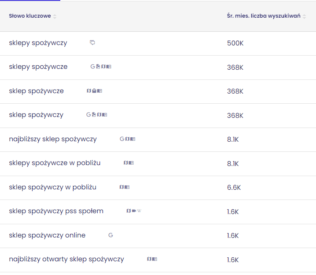
Task: Open keyword 'sklep spożywczy online'
Action: [47, 235]
